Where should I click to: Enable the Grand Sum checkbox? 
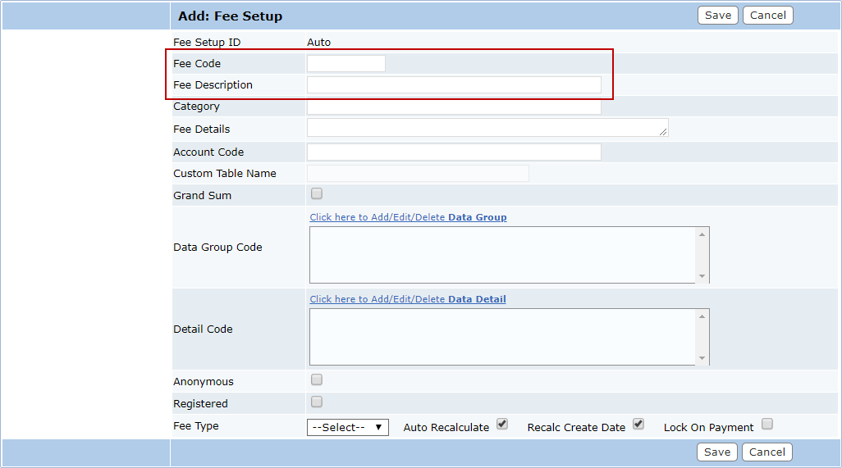coord(317,194)
